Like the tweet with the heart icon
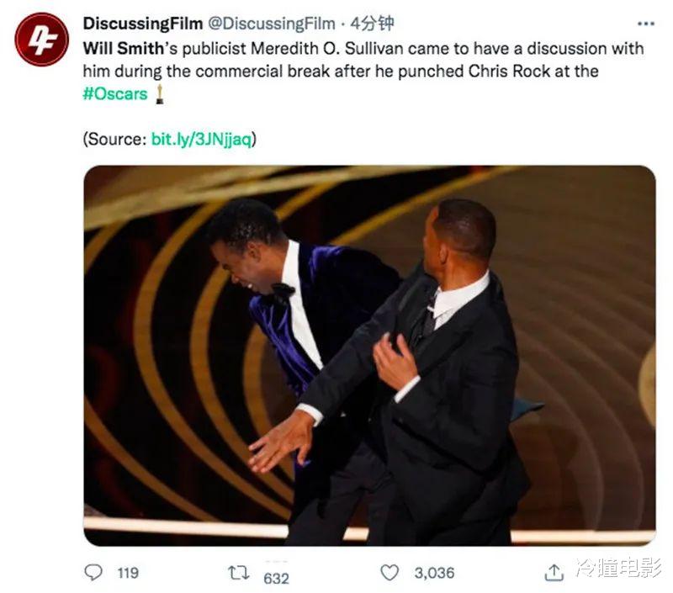Image resolution: width=673 pixels, height=593 pixels. (389, 573)
